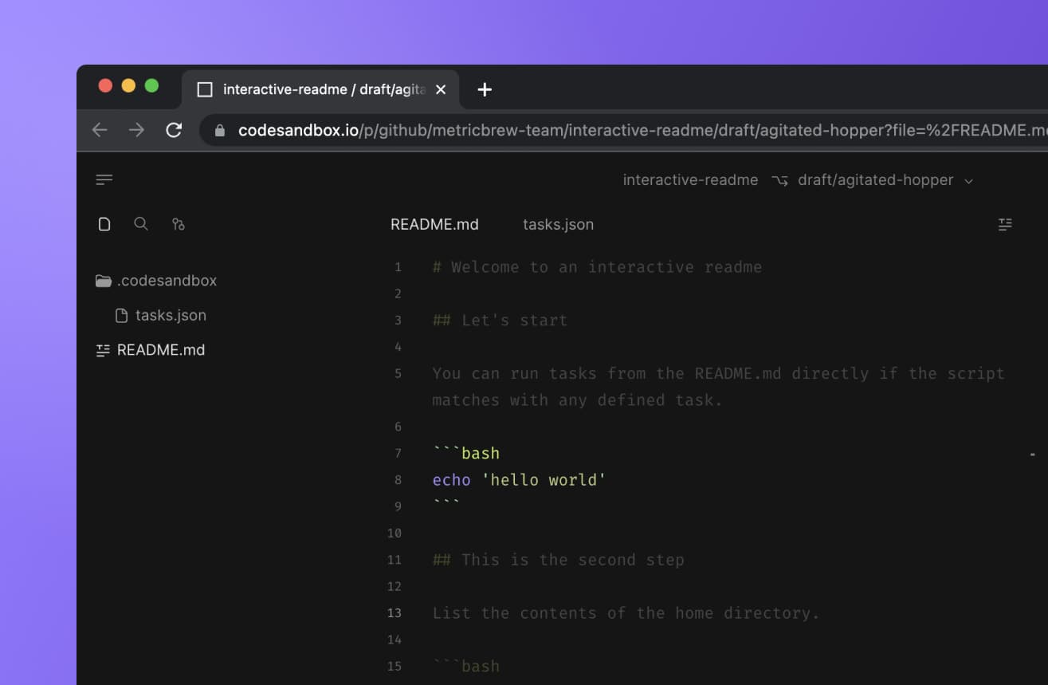This screenshot has width=1048, height=685.
Task: Click the interactive-readme project name
Action: tap(690, 180)
